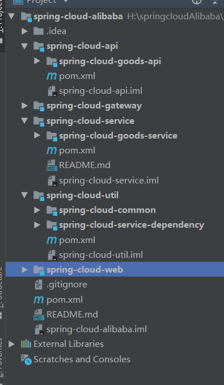Expand the spring-cloud-goods-service module
The image size is (224, 385).
[x=37, y=135]
